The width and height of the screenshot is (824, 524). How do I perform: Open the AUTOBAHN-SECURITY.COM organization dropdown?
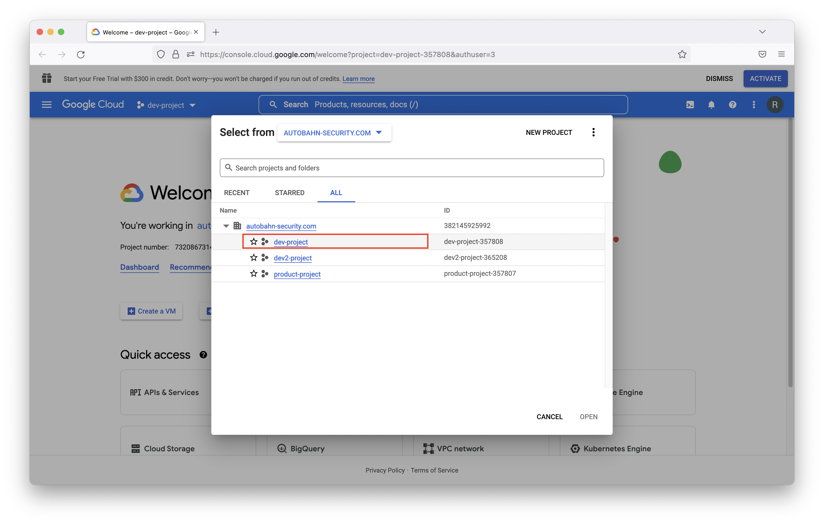[x=334, y=133]
